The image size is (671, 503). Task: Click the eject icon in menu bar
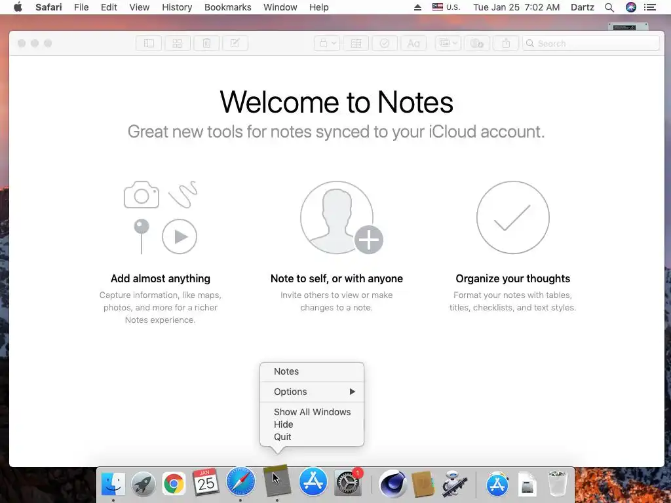[x=417, y=7]
